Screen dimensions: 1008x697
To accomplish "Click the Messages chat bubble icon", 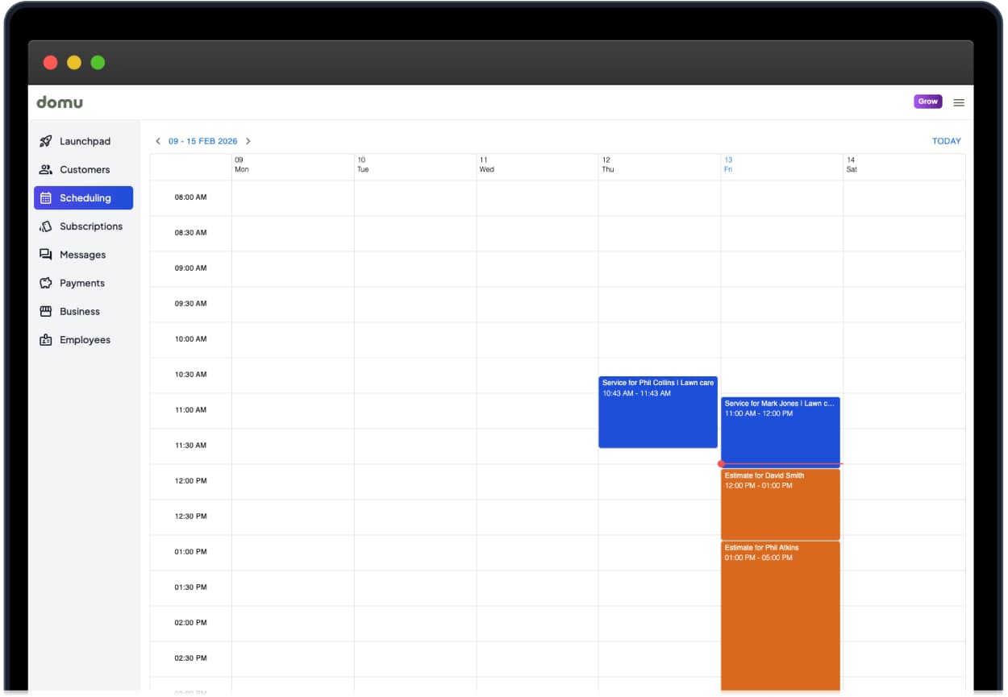I will [46, 255].
